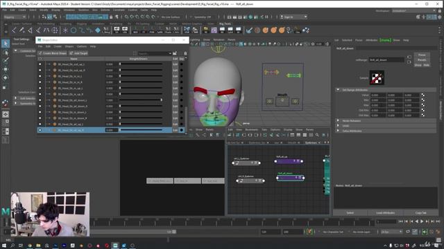
Task: Toggle visibility of BS_Head_Eb_all_down_L target
Action: click(x=40, y=100)
